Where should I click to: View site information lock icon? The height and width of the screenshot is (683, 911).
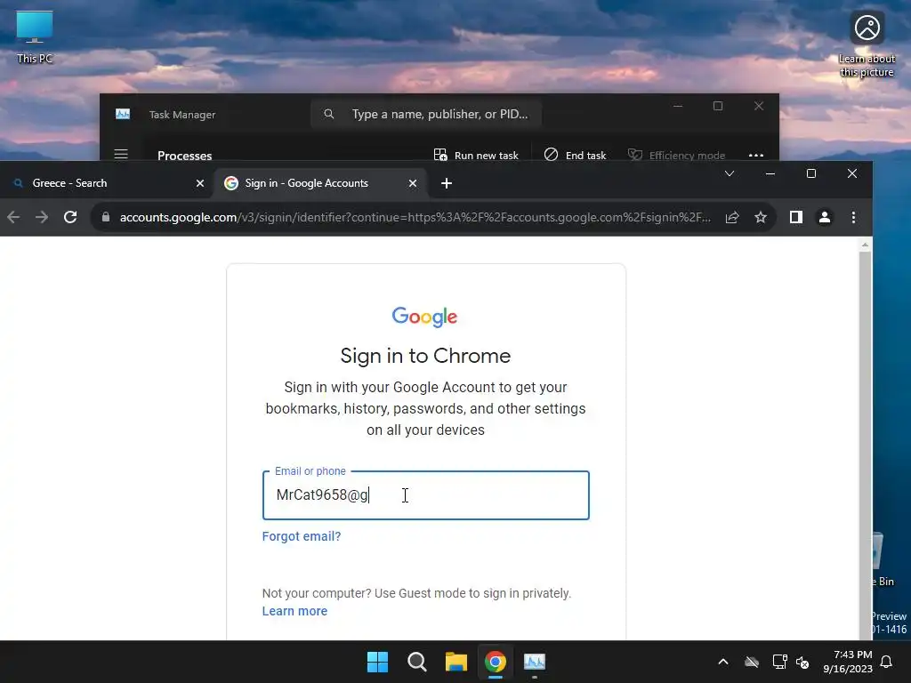106,217
